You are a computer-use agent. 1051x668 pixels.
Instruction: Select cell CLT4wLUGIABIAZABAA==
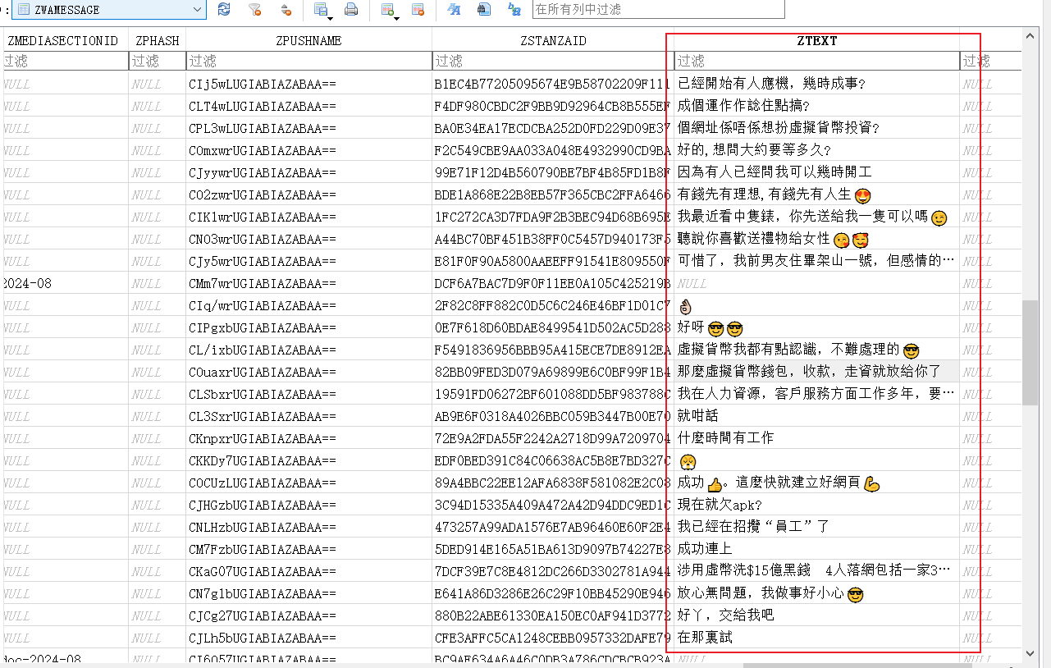[x=309, y=106]
